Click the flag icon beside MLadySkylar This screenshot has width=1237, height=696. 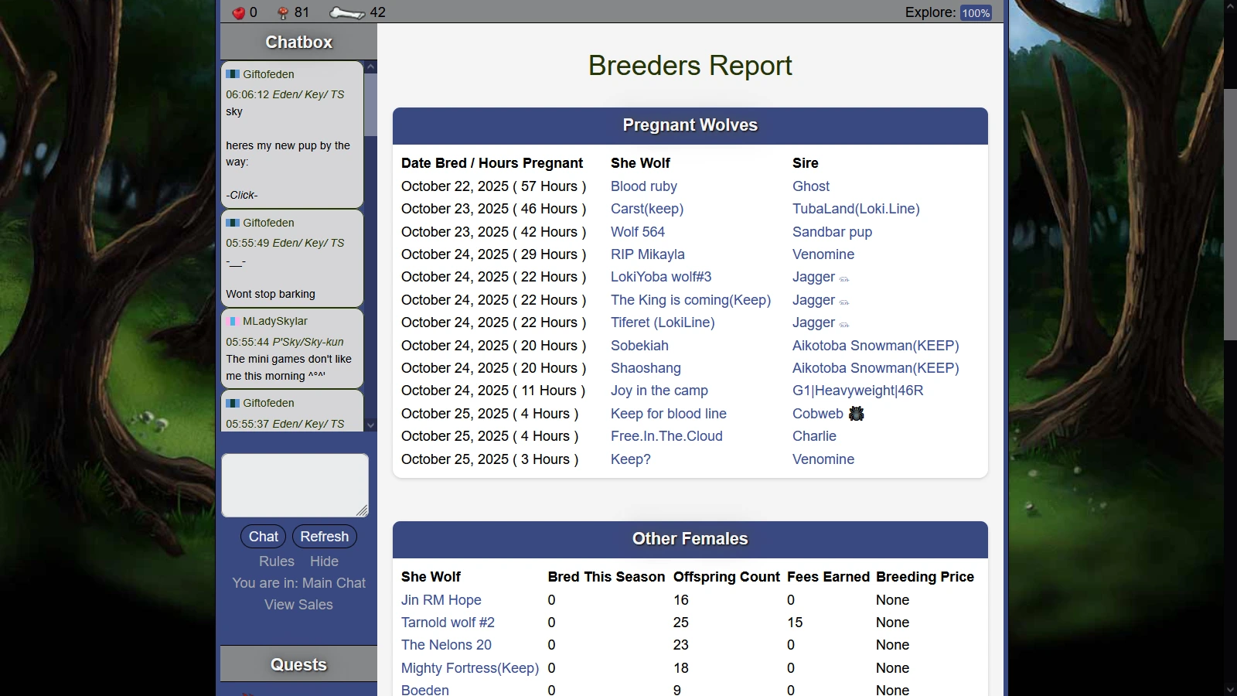(x=233, y=321)
